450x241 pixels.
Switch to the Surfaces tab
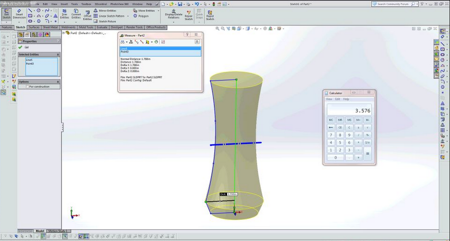[34, 27]
